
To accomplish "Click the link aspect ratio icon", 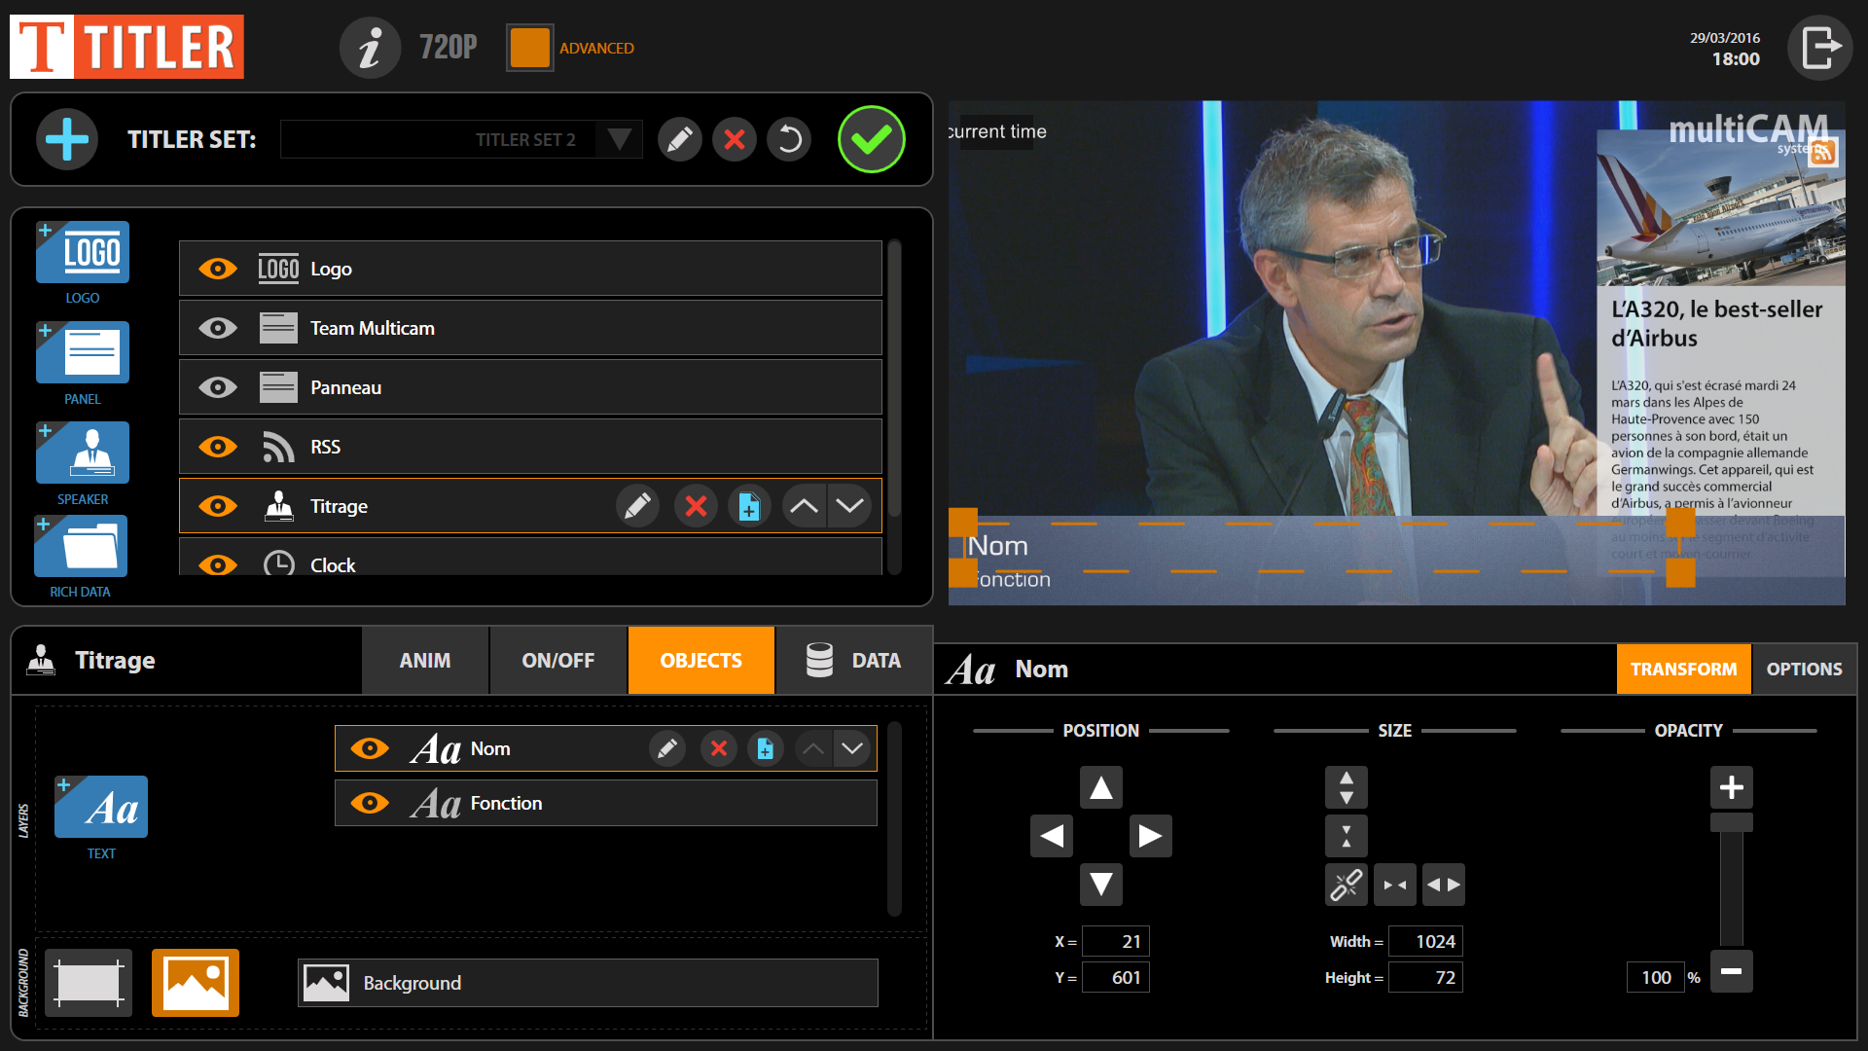I will pyautogui.click(x=1346, y=885).
